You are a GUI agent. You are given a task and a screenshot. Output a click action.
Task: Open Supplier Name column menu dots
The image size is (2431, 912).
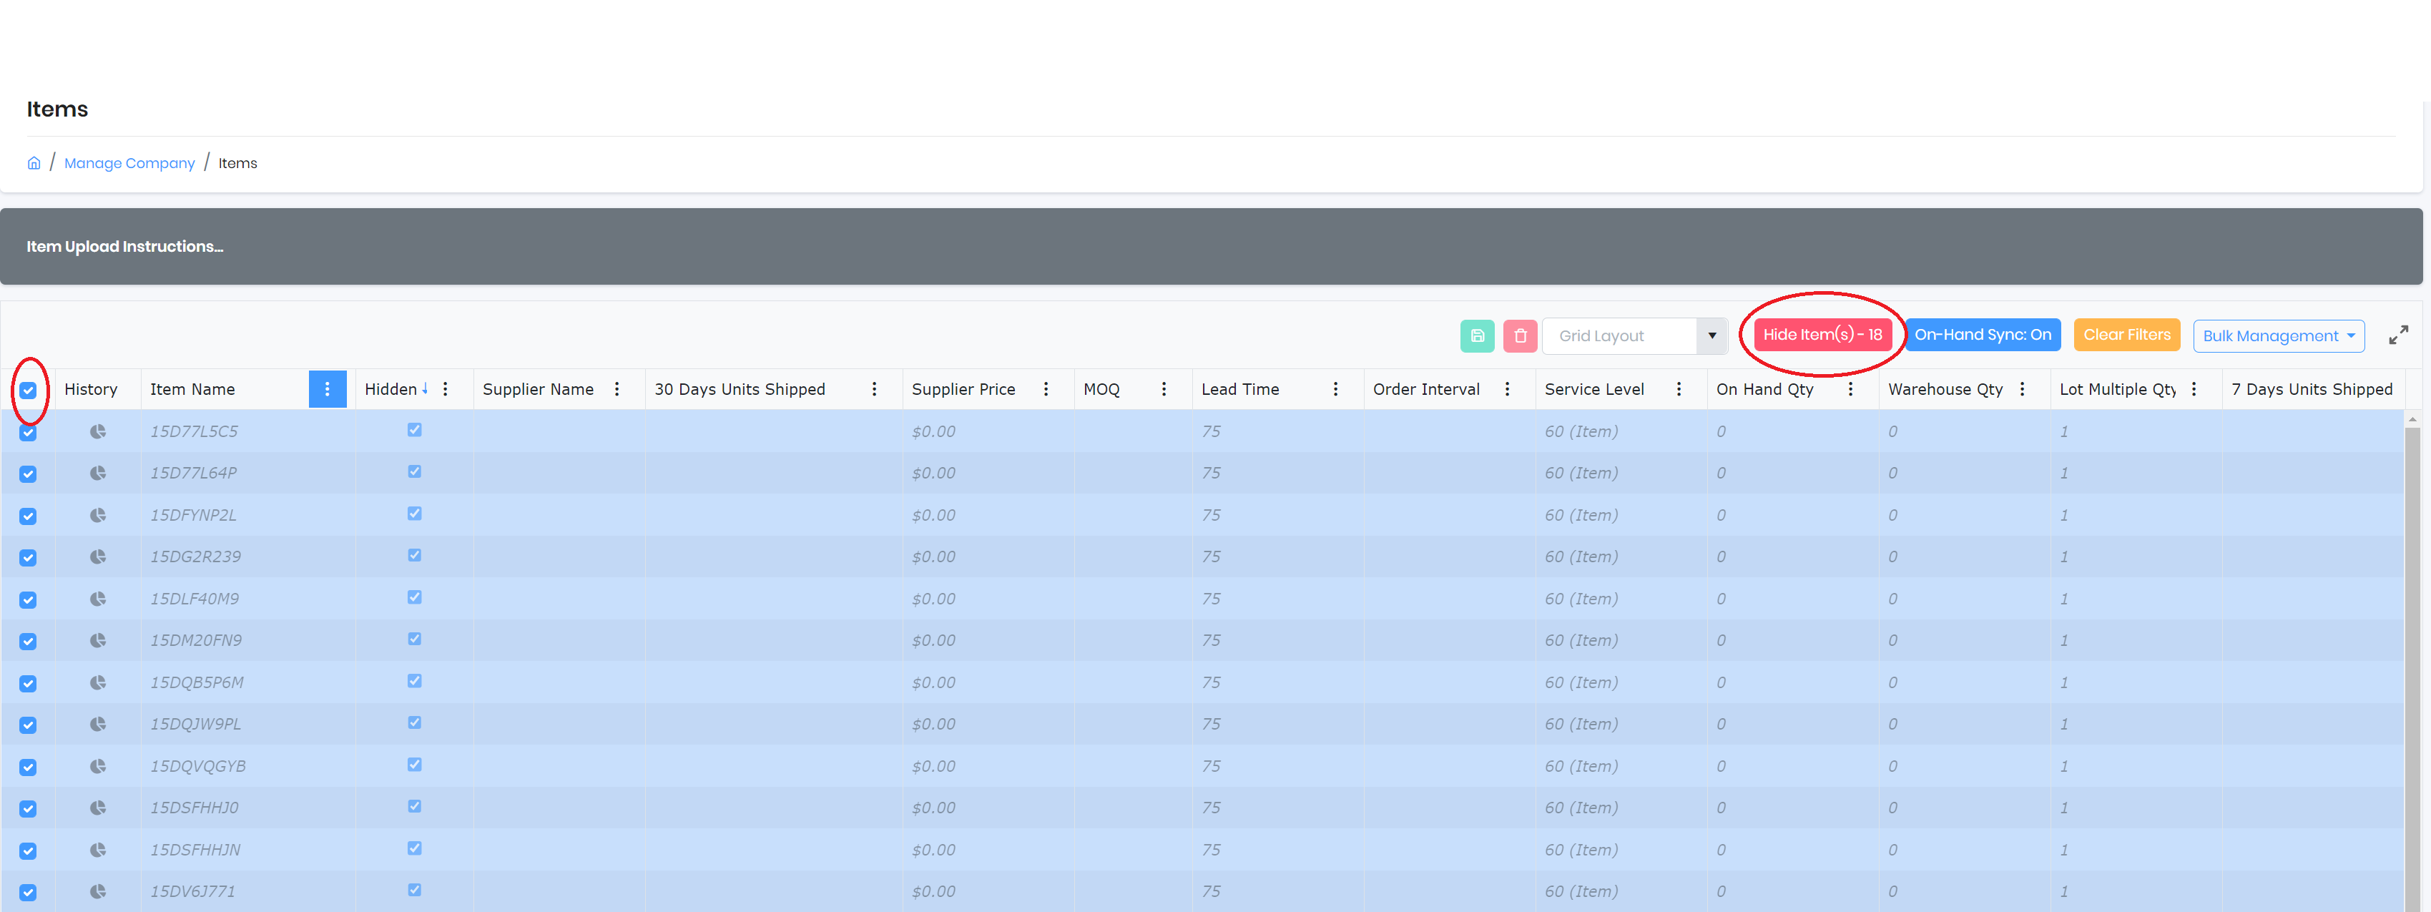617,389
